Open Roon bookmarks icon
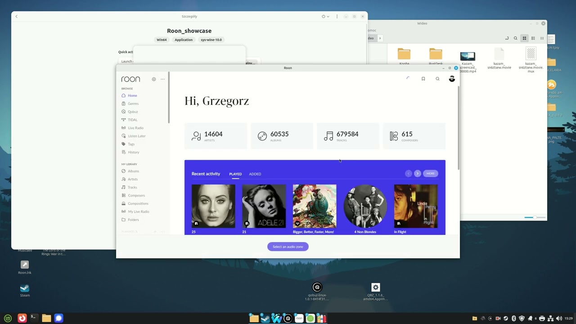 pyautogui.click(x=423, y=79)
